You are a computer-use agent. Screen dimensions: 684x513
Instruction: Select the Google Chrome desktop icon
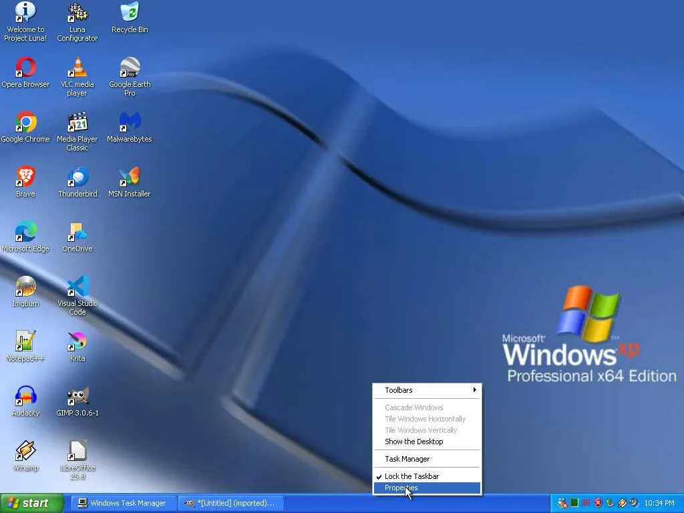coord(25,128)
